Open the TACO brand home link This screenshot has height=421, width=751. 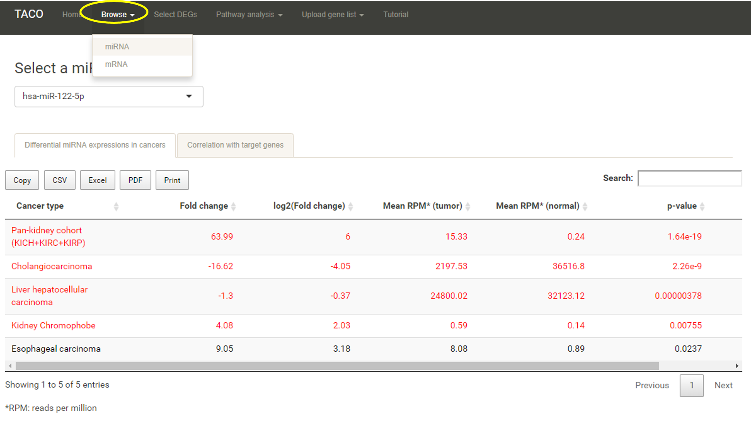tap(29, 14)
